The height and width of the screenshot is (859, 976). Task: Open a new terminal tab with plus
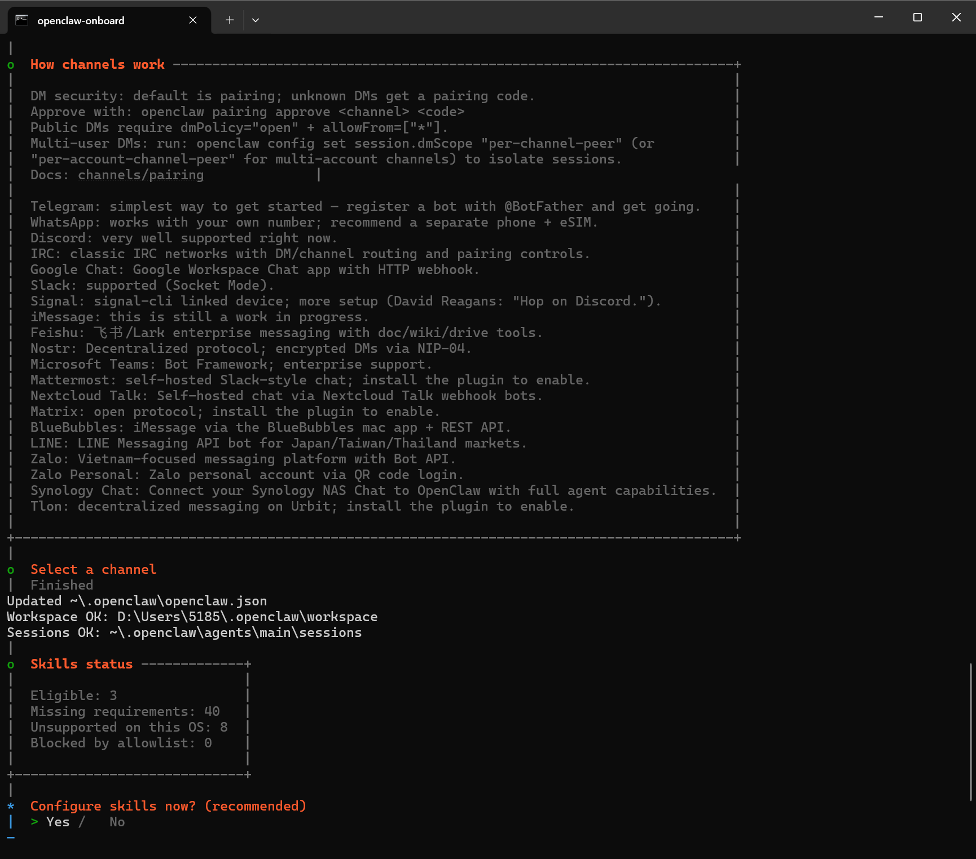[230, 20]
